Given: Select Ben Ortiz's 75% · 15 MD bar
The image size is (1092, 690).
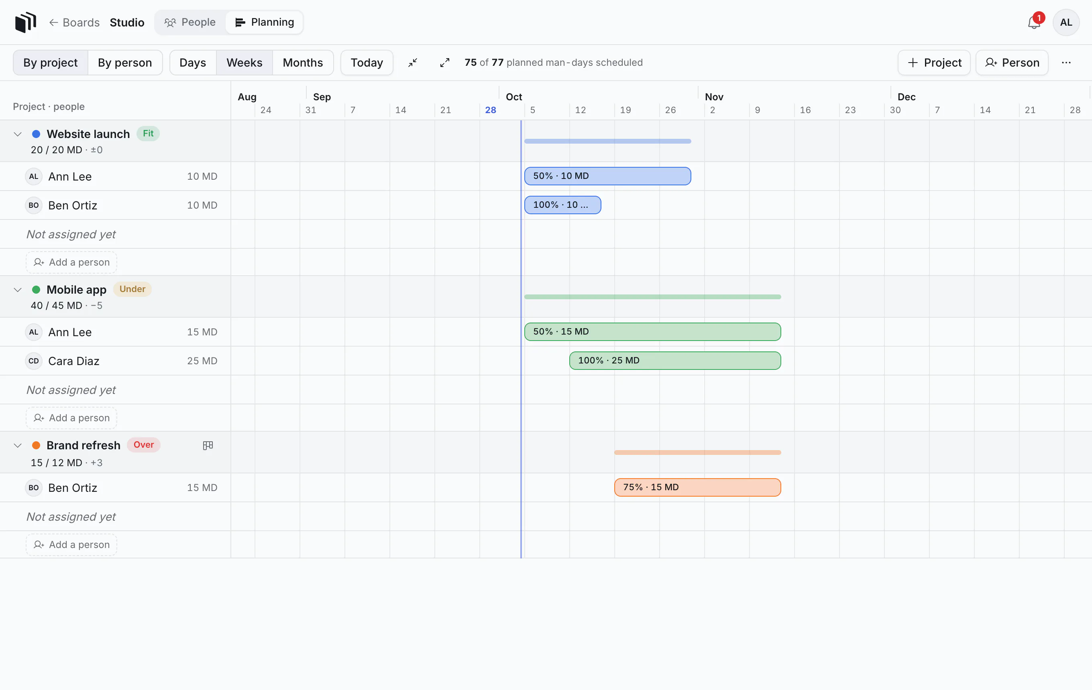Looking at the screenshot, I should (697, 488).
